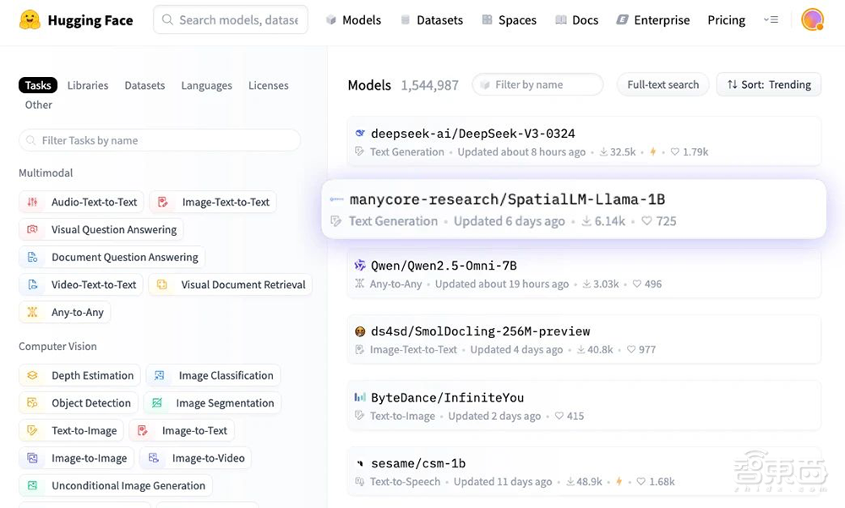
Task: Open the Qwen/Qwen2.5-Omni-7B model link
Action: pos(444,265)
